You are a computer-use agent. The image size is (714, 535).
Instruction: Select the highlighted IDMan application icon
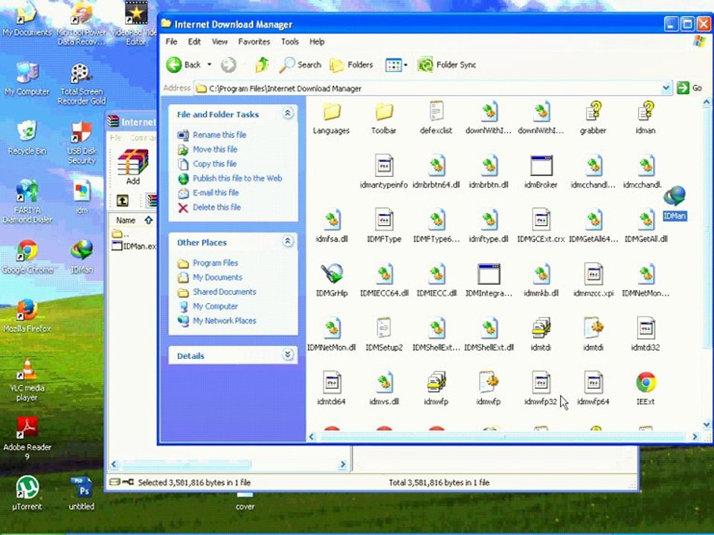click(x=675, y=204)
